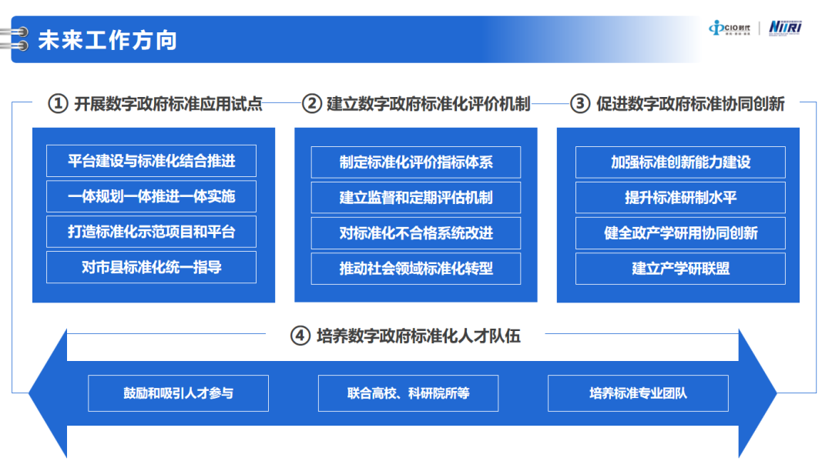Select the circled number 4 icon
Image resolution: width=832 pixels, height=468 pixels.
tap(300, 336)
